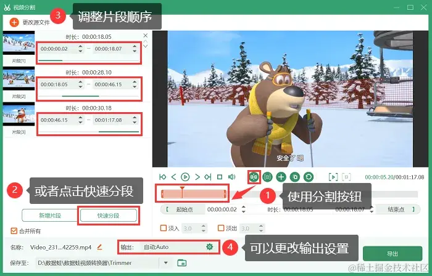Click the 导出 export button

(x=393, y=253)
